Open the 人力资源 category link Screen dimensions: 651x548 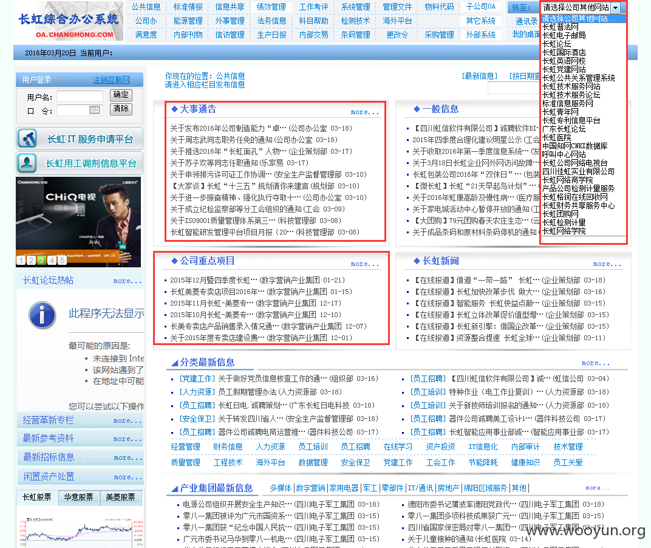click(270, 447)
